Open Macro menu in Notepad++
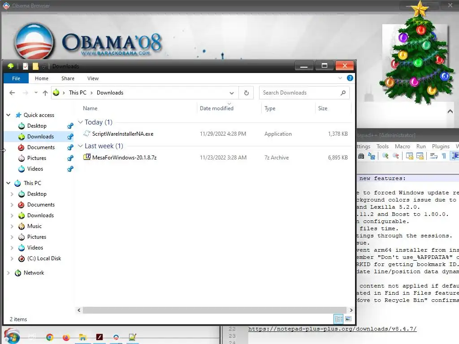 tap(402, 146)
